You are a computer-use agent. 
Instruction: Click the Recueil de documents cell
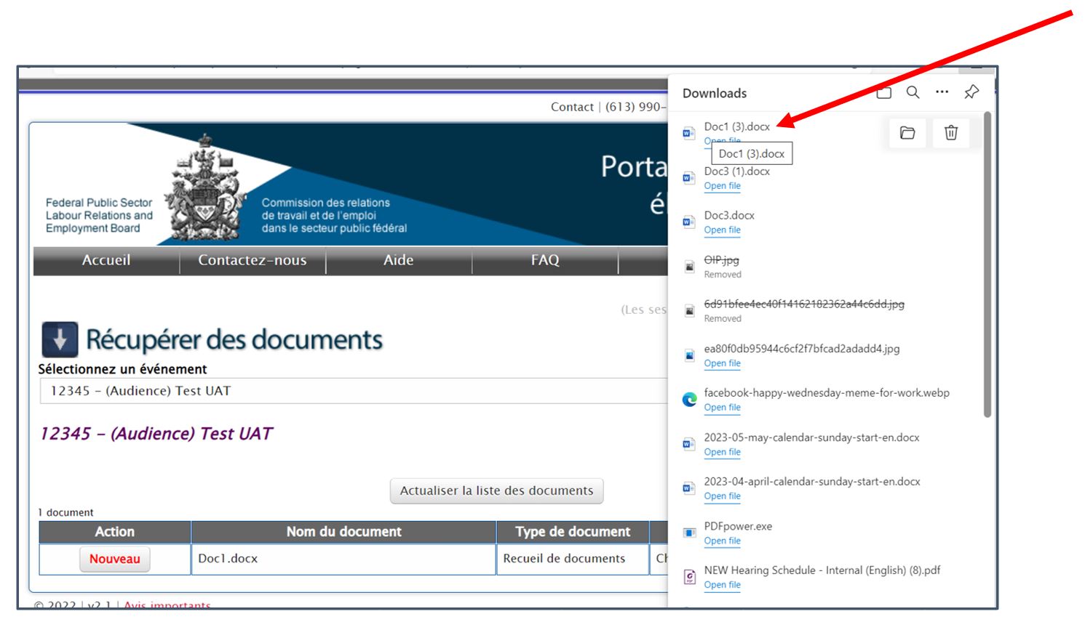click(x=573, y=559)
